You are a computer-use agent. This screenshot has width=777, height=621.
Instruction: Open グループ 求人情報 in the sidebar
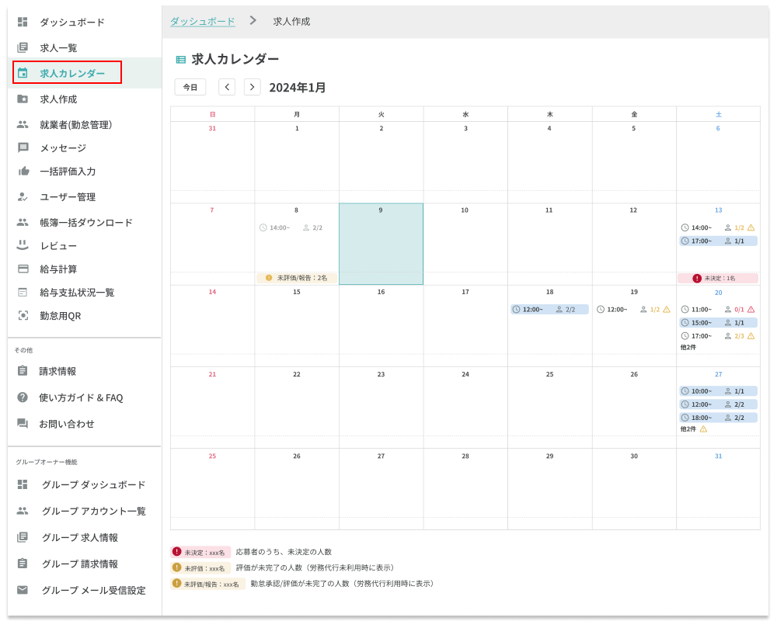pyautogui.click(x=80, y=537)
